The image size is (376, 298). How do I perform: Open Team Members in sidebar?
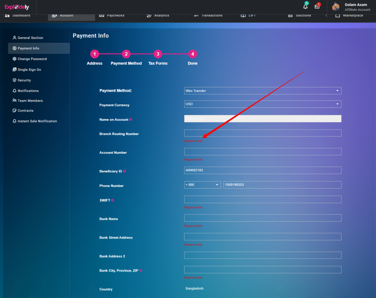pos(30,101)
